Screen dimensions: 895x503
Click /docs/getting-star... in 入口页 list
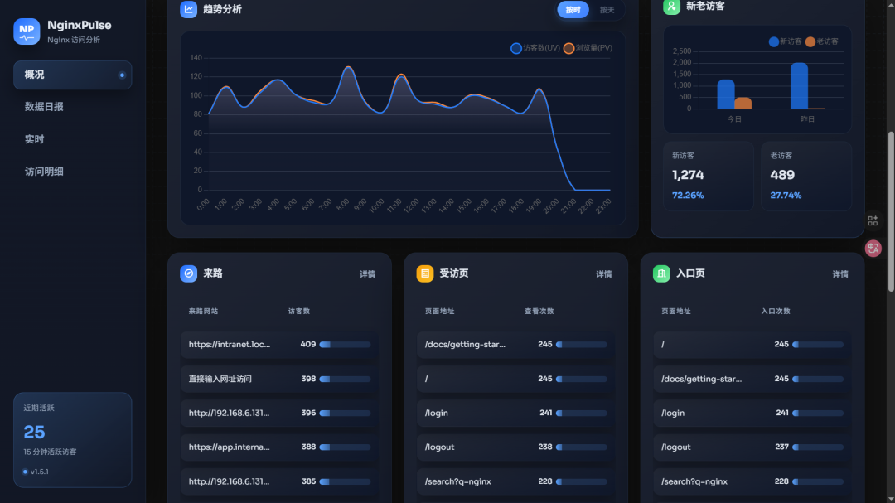coord(752,379)
